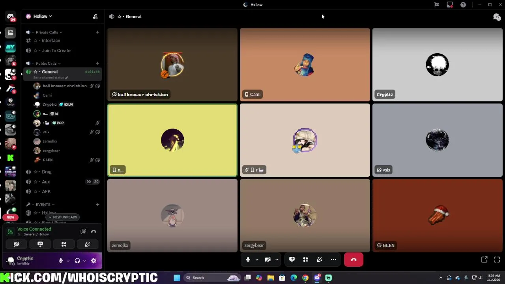The width and height of the screenshot is (505, 284).
Task: Deafen using the headphones icon in user panel
Action: point(77,261)
